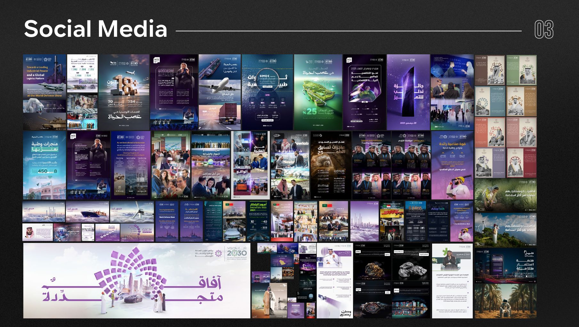
Task: Open 'As we look ahead to tomorrow' poster
Action: coord(131,165)
